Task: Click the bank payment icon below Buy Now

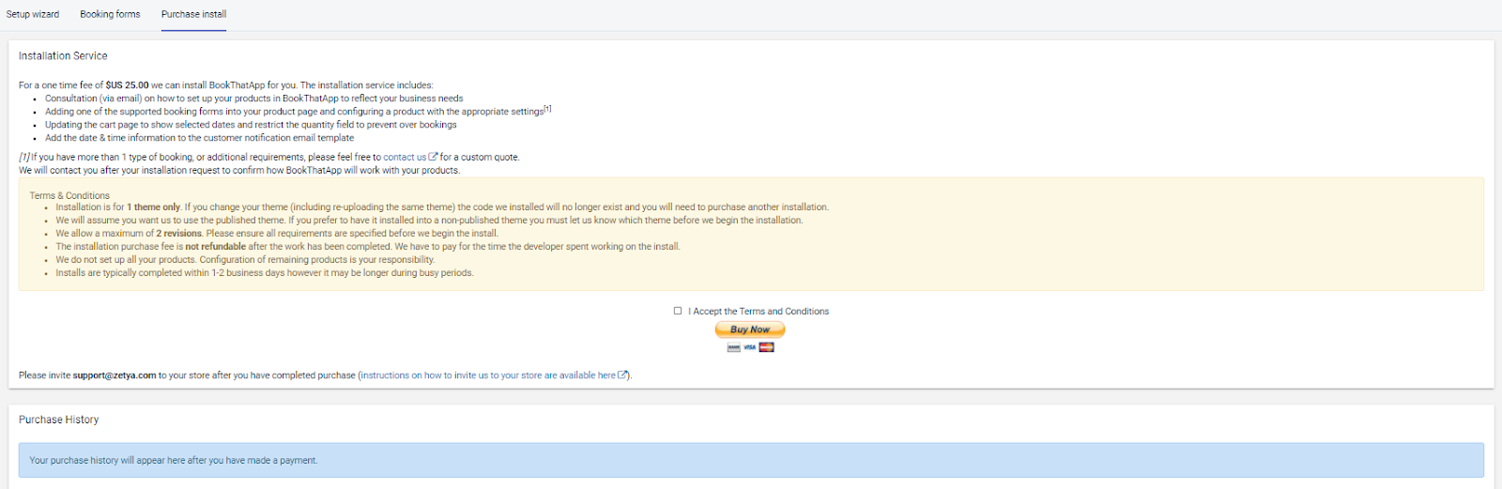Action: pyautogui.click(x=734, y=347)
